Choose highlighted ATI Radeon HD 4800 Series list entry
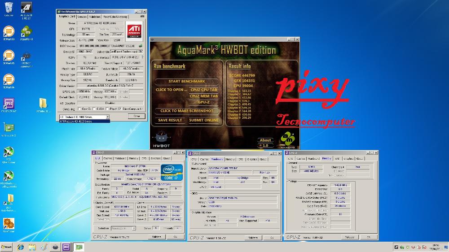The image size is (449, 252). tap(84, 121)
